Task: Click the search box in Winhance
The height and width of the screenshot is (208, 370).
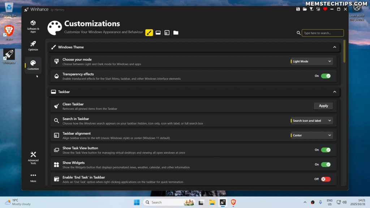Action: tap(322, 32)
